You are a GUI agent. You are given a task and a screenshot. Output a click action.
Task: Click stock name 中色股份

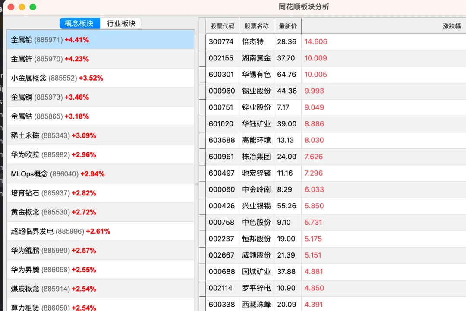coord(256,222)
